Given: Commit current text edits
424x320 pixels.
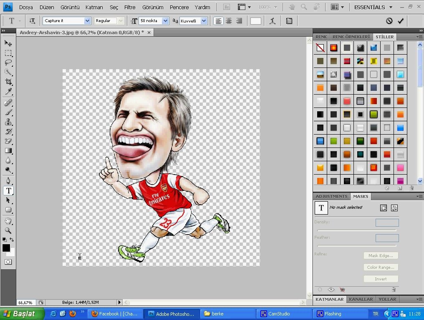Looking at the screenshot, I should [401, 21].
